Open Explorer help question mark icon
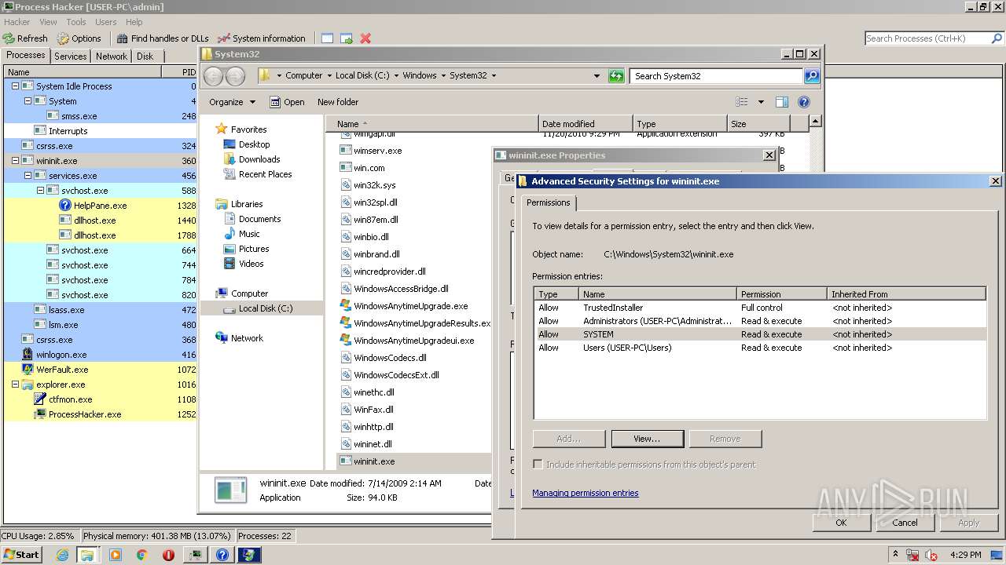Image resolution: width=1006 pixels, height=565 pixels. 803,102
